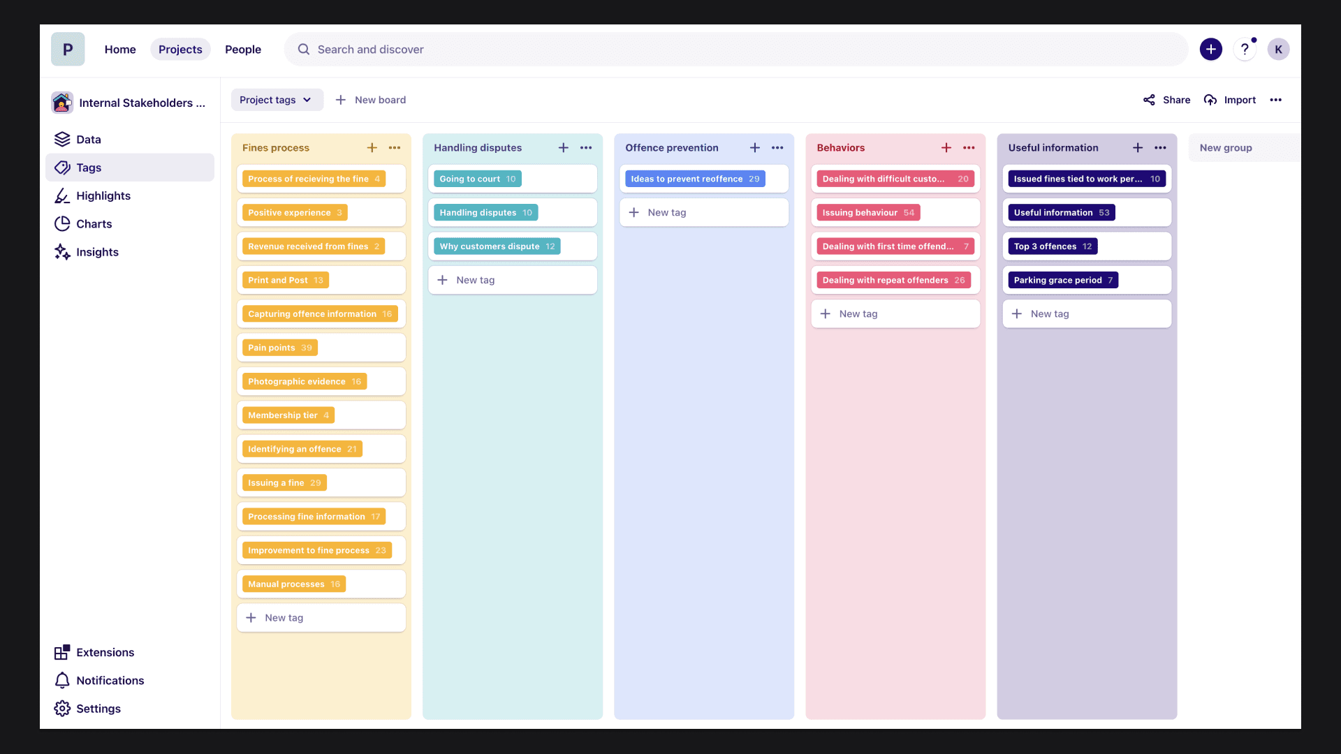This screenshot has width=1341, height=754.
Task: Click the Charts pie icon
Action: pyautogui.click(x=62, y=224)
